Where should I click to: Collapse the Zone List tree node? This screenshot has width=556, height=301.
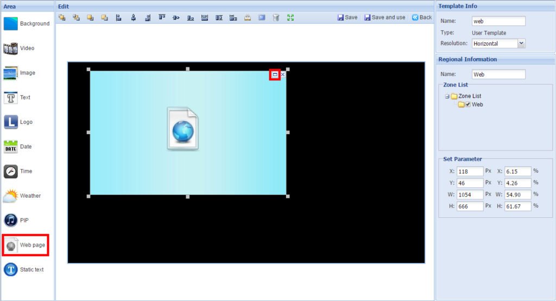(447, 96)
